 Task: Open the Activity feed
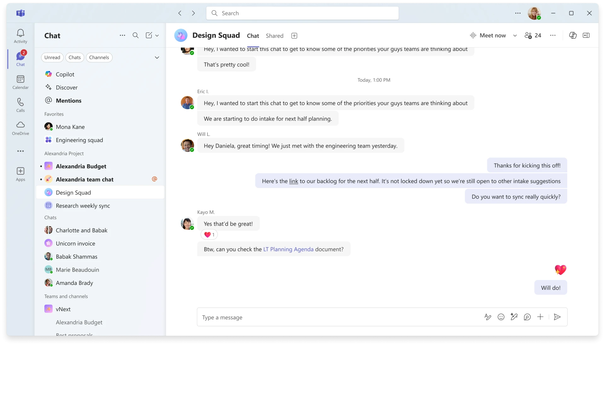[20, 36]
